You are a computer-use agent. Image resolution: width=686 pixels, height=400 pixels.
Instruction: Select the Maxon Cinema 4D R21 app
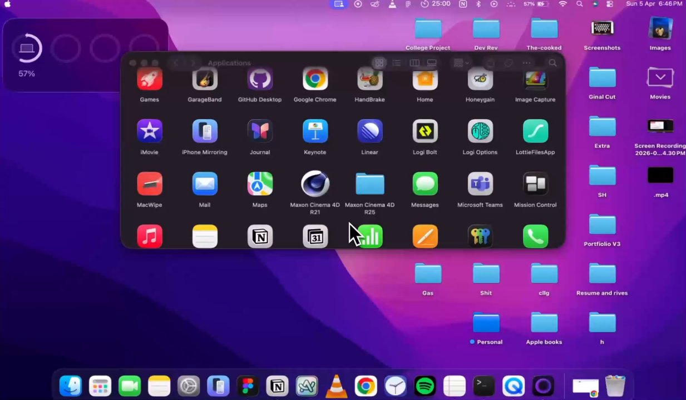point(315,184)
